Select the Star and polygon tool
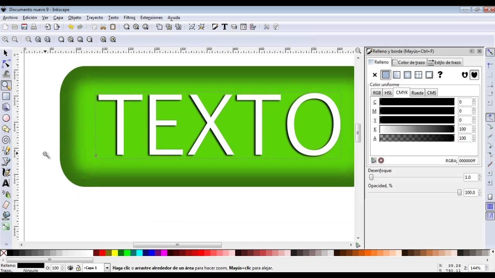 point(6,129)
